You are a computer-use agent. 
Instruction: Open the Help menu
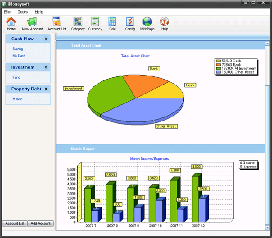click(x=39, y=12)
